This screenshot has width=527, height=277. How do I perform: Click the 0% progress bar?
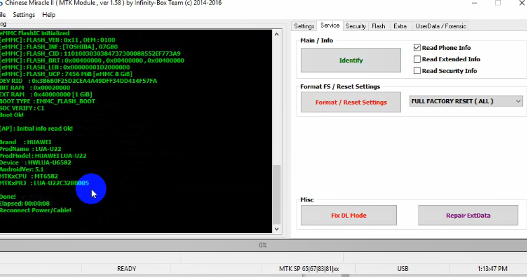click(x=263, y=245)
